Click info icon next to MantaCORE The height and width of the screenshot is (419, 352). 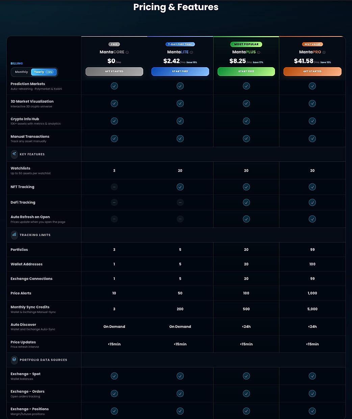click(x=127, y=52)
